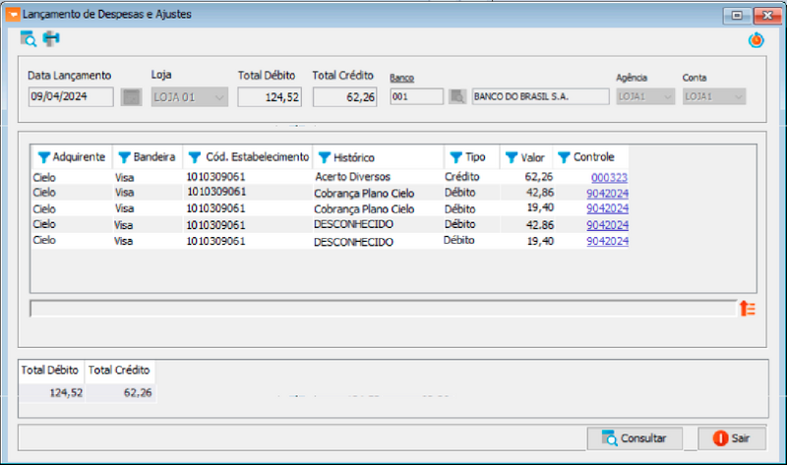This screenshot has width=787, height=465.
Task: Click the print icon in the top toolbar
Action: point(51,39)
